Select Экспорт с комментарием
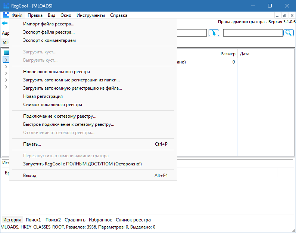The width and height of the screenshot is (296, 233). point(93,40)
